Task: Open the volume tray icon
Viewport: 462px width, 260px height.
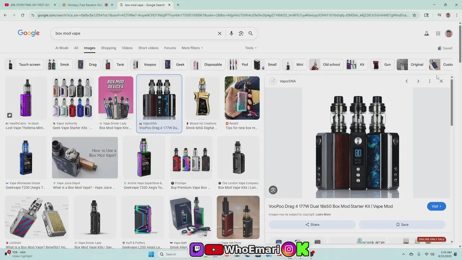Action: coord(432,254)
